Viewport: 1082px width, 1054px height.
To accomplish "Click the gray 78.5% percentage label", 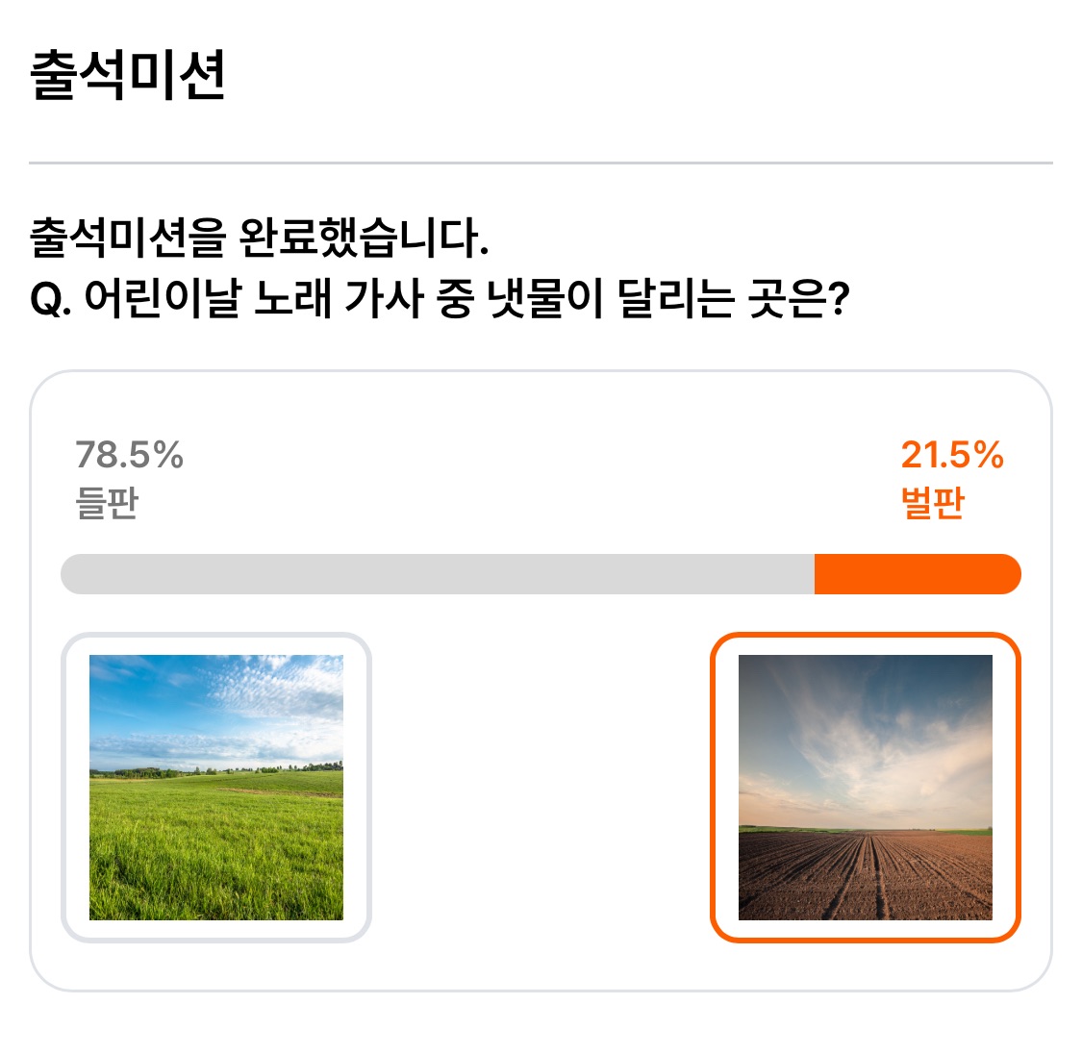I will 129,455.
